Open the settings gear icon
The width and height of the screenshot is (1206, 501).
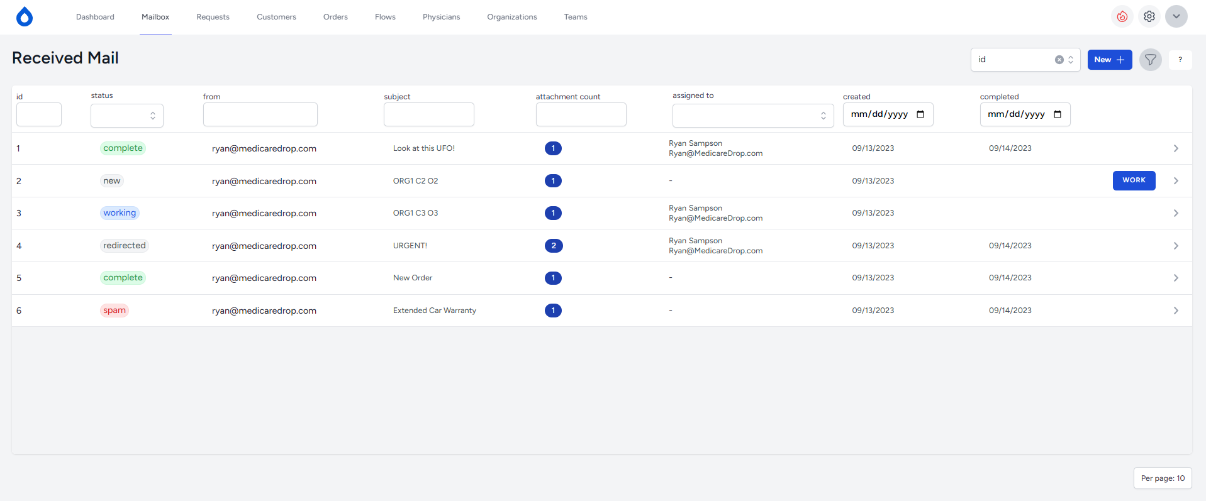pyautogui.click(x=1149, y=17)
